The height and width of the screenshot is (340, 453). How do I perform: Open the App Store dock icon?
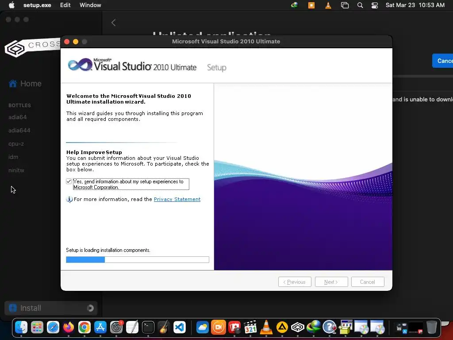[x=100, y=328]
